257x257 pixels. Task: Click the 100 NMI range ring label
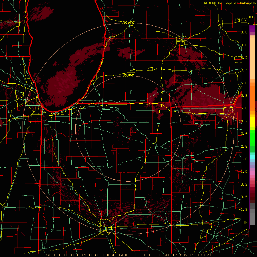pos(128,23)
